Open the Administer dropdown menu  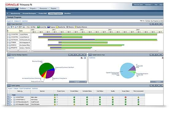pyautogui.click(x=148, y=5)
